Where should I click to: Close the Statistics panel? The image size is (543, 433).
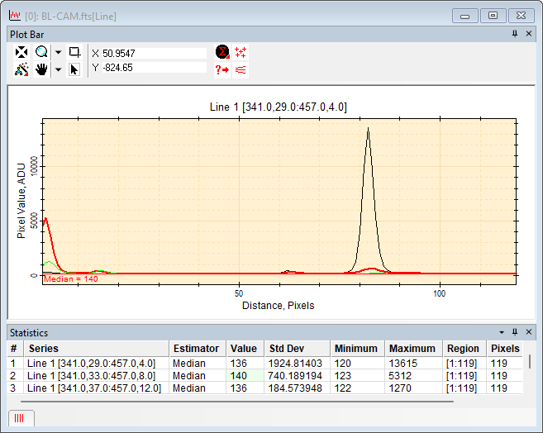click(528, 331)
